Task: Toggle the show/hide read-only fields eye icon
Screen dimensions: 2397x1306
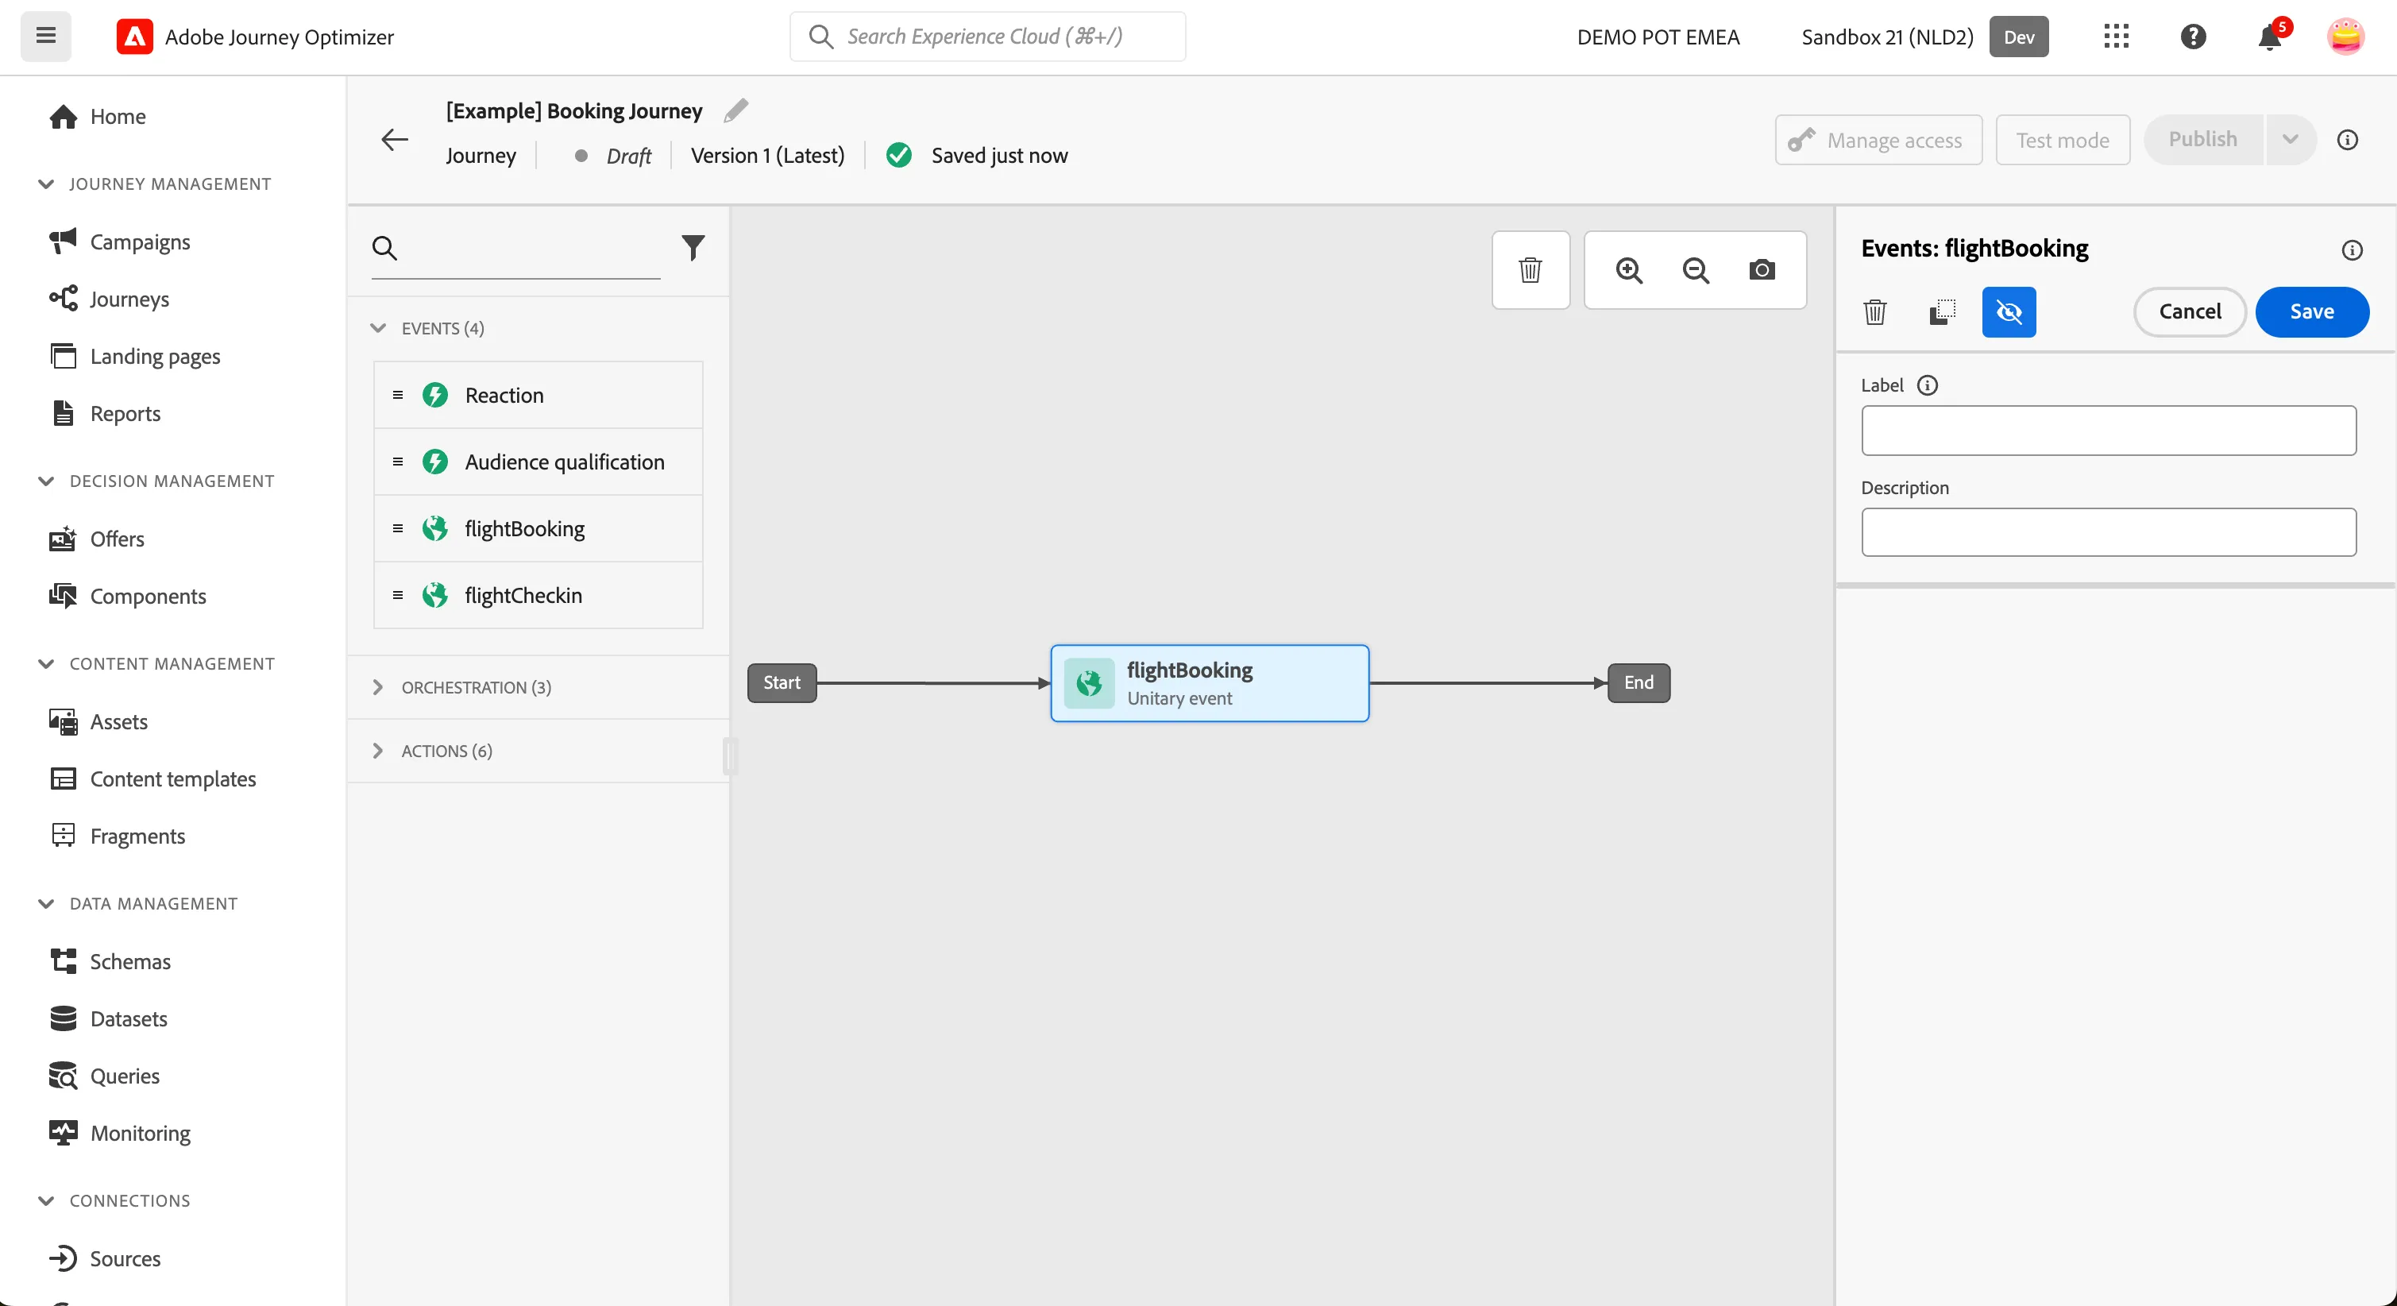Action: (x=2009, y=312)
